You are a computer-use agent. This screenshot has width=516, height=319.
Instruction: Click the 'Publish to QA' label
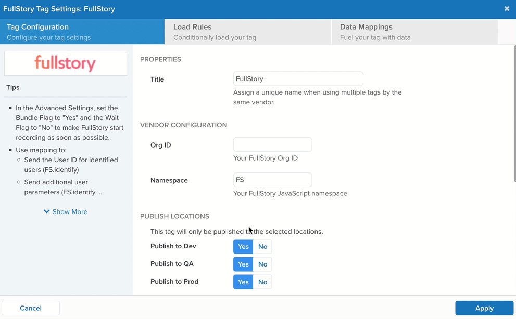pyautogui.click(x=172, y=264)
